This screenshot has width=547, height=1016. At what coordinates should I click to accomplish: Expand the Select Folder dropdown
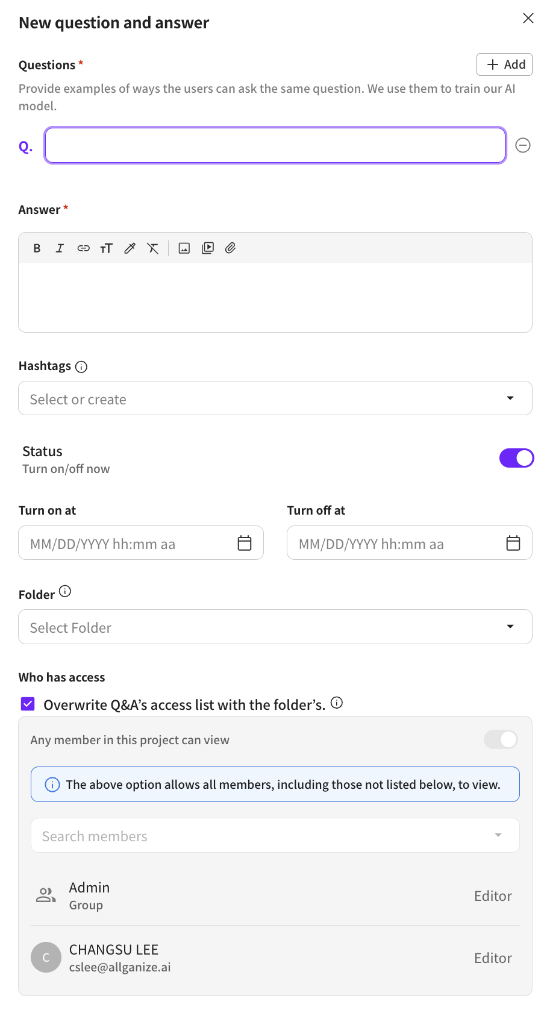click(x=275, y=627)
